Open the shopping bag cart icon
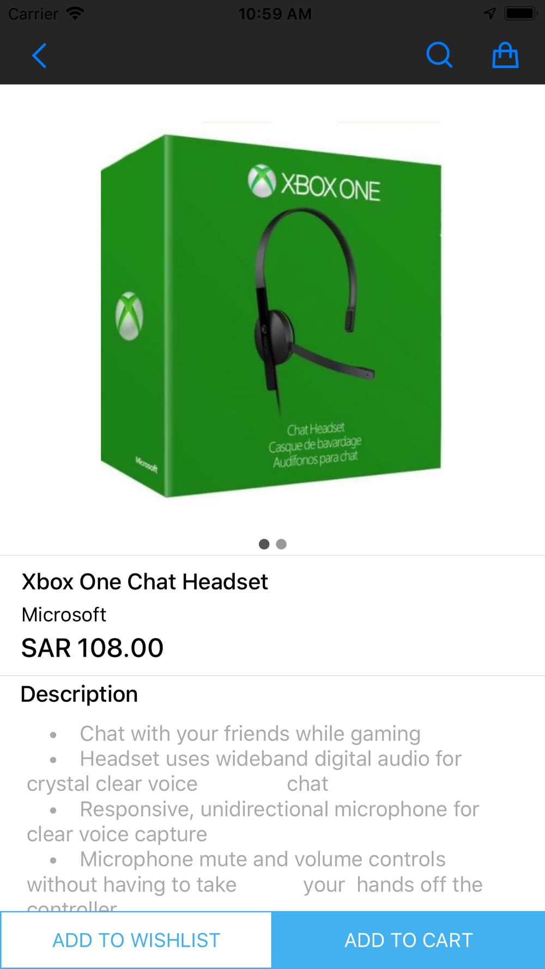The height and width of the screenshot is (969, 545). click(x=505, y=55)
